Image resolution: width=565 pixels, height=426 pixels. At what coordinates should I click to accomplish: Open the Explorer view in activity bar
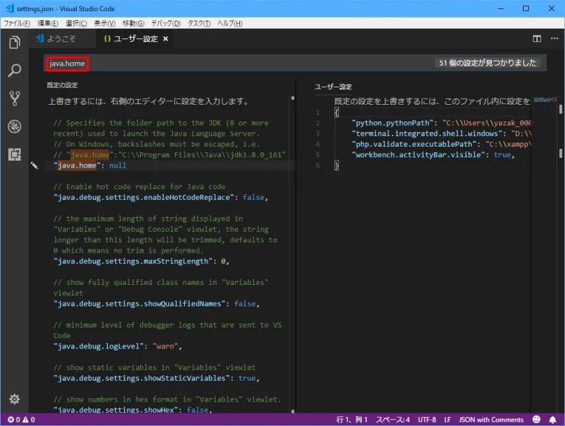tap(15, 42)
